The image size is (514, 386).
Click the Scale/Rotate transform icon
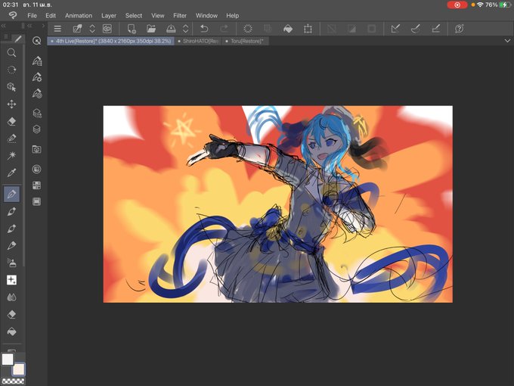click(x=308, y=29)
